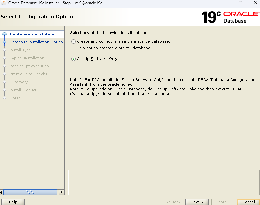Image resolution: width=260 pixels, height=205 pixels.
Task: Click Install Product step
Action: (x=23, y=90)
